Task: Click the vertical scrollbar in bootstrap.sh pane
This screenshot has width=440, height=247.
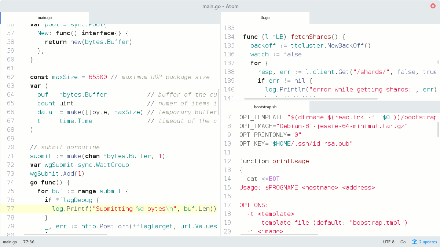Action: [x=438, y=130]
